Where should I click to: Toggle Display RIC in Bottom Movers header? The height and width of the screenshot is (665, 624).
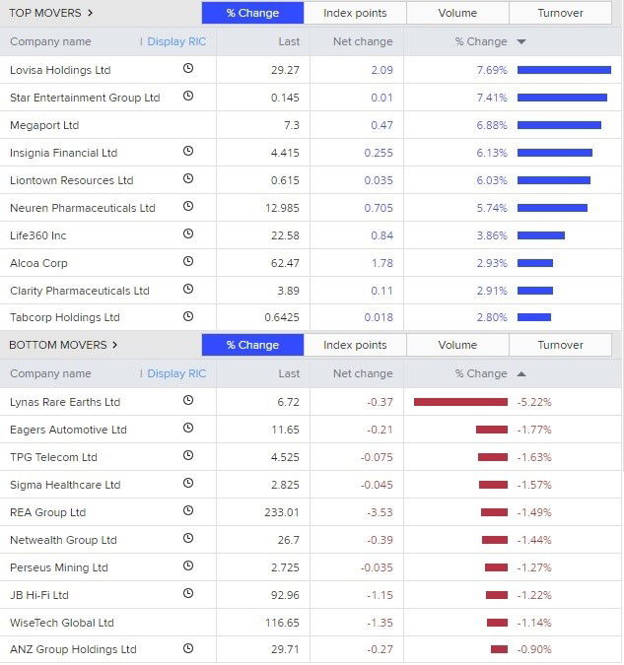tap(176, 373)
